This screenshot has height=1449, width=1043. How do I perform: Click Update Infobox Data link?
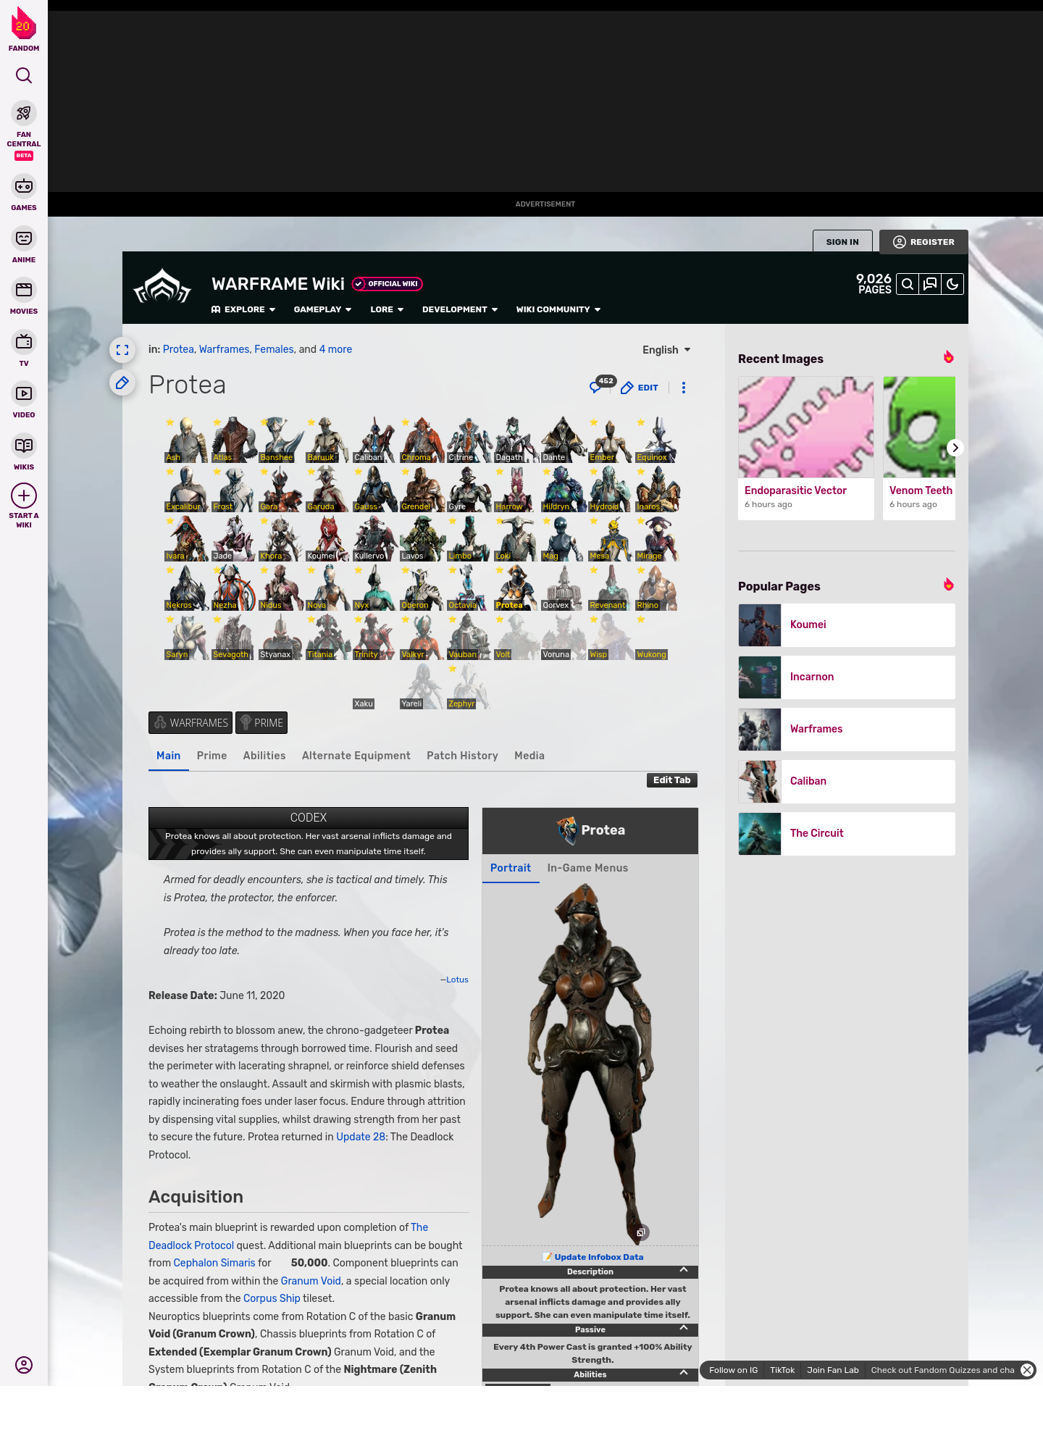coord(598,1257)
